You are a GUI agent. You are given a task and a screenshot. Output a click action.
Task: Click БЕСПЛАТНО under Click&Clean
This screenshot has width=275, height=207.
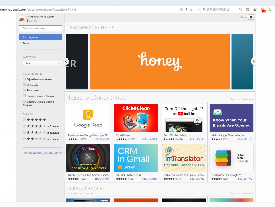tap(149, 139)
